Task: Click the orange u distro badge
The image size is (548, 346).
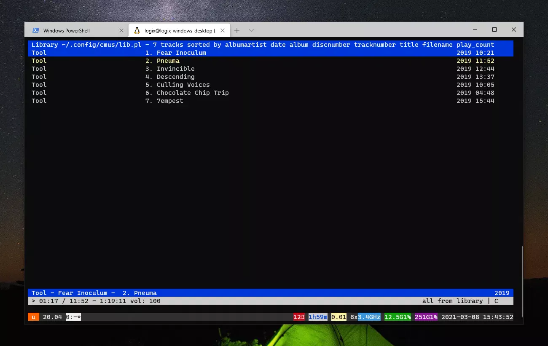Action: 33,317
